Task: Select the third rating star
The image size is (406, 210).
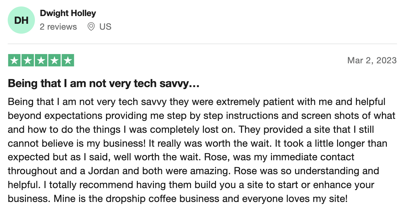Action: (41, 61)
